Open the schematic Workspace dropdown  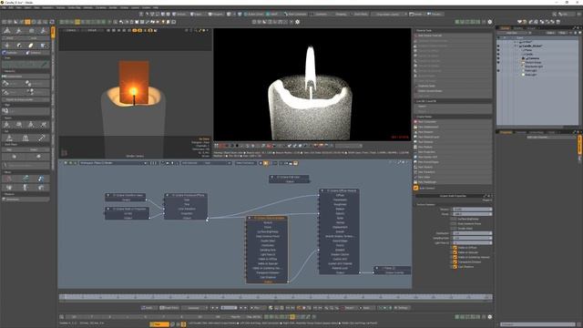coord(113,163)
